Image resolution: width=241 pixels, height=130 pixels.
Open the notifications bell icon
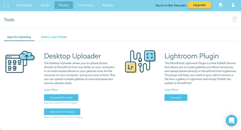pyautogui.click(x=221, y=5)
